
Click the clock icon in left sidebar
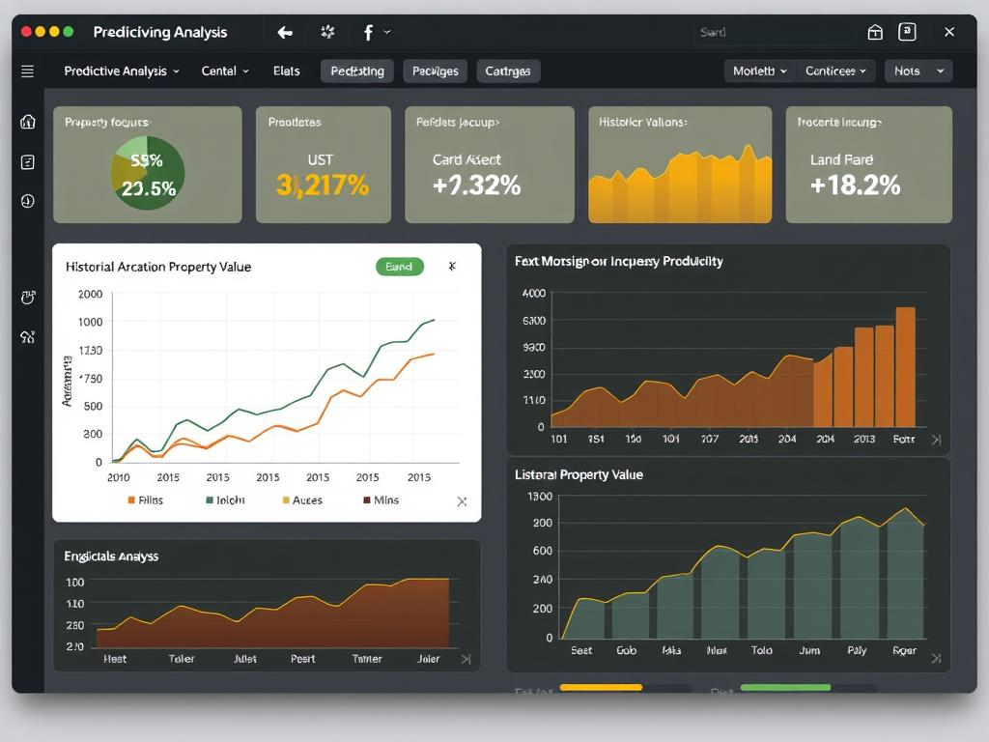[27, 201]
